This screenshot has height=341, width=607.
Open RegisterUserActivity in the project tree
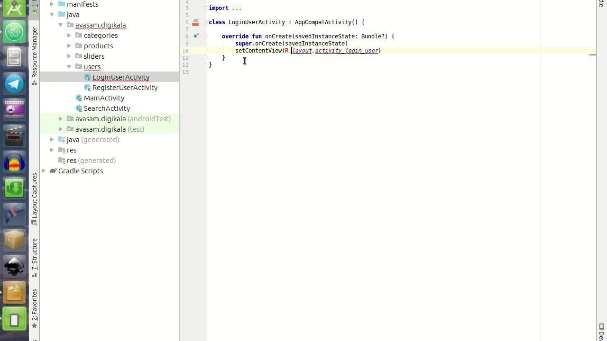coord(124,88)
